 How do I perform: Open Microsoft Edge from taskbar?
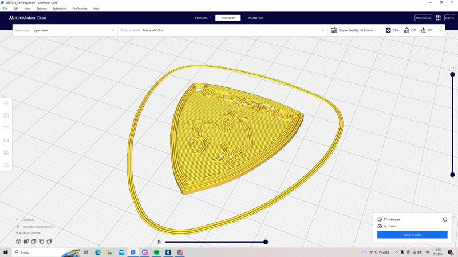[98, 252]
